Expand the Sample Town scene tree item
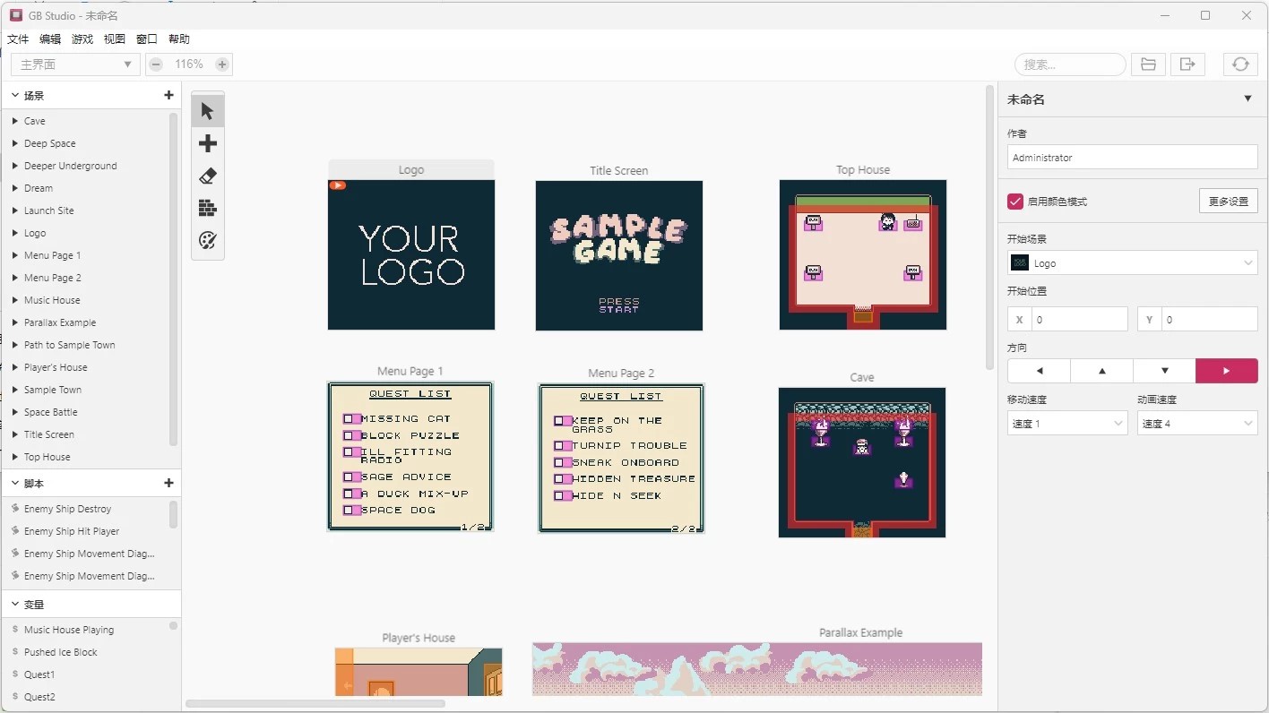Screen dimensions: 1269x713 [15, 390]
